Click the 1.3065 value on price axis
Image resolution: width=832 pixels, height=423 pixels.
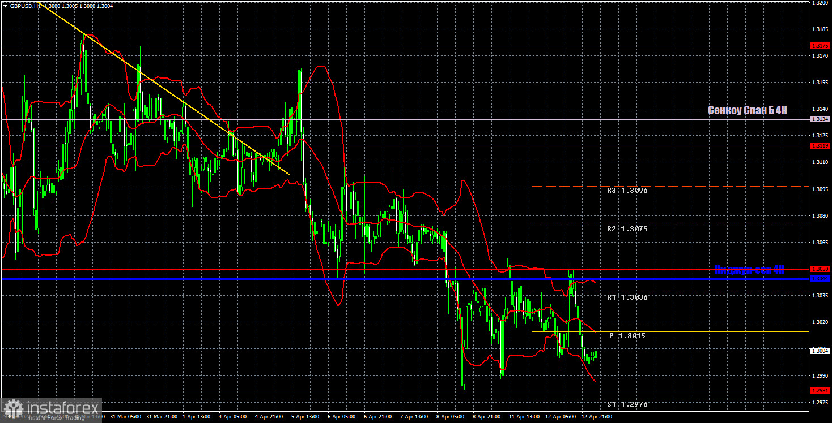tap(820, 243)
